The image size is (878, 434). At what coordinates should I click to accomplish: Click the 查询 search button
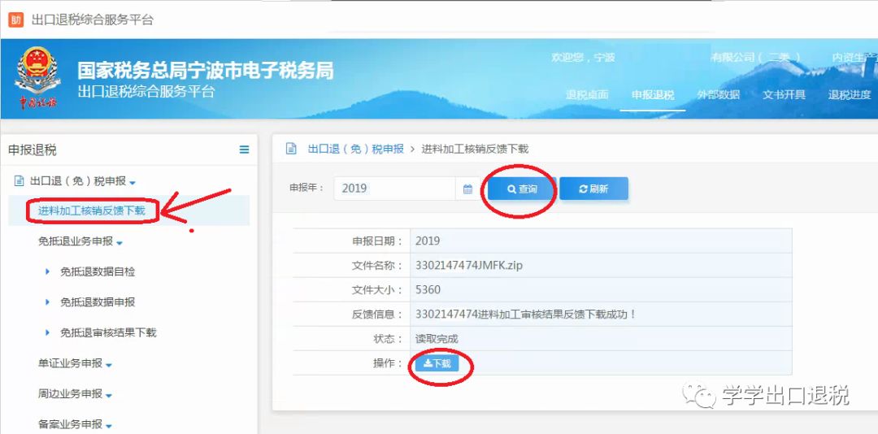point(521,189)
